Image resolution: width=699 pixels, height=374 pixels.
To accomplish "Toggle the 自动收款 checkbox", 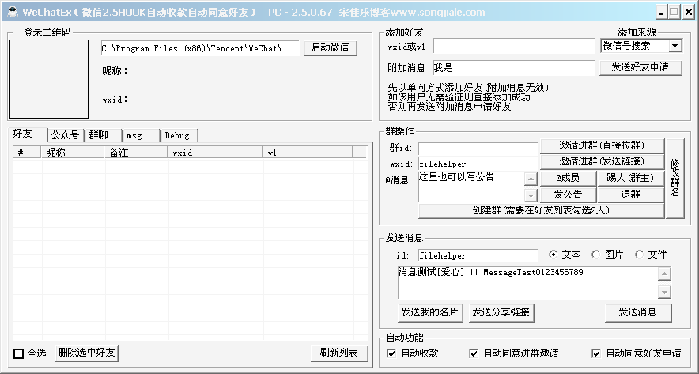I will click(391, 354).
